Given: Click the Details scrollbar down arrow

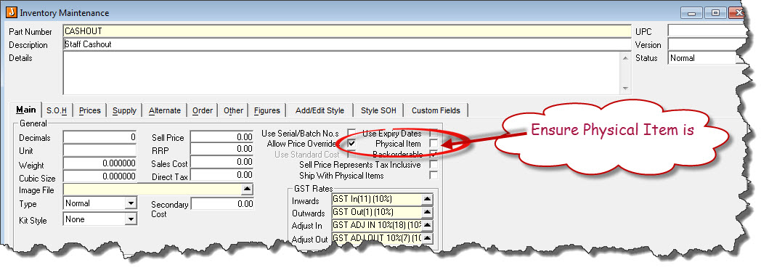Looking at the screenshot, I should point(625,89).
